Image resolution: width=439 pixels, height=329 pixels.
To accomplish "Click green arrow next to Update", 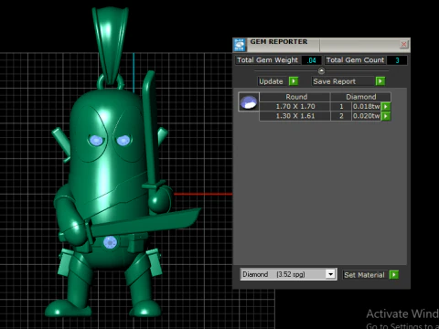I will click(294, 81).
